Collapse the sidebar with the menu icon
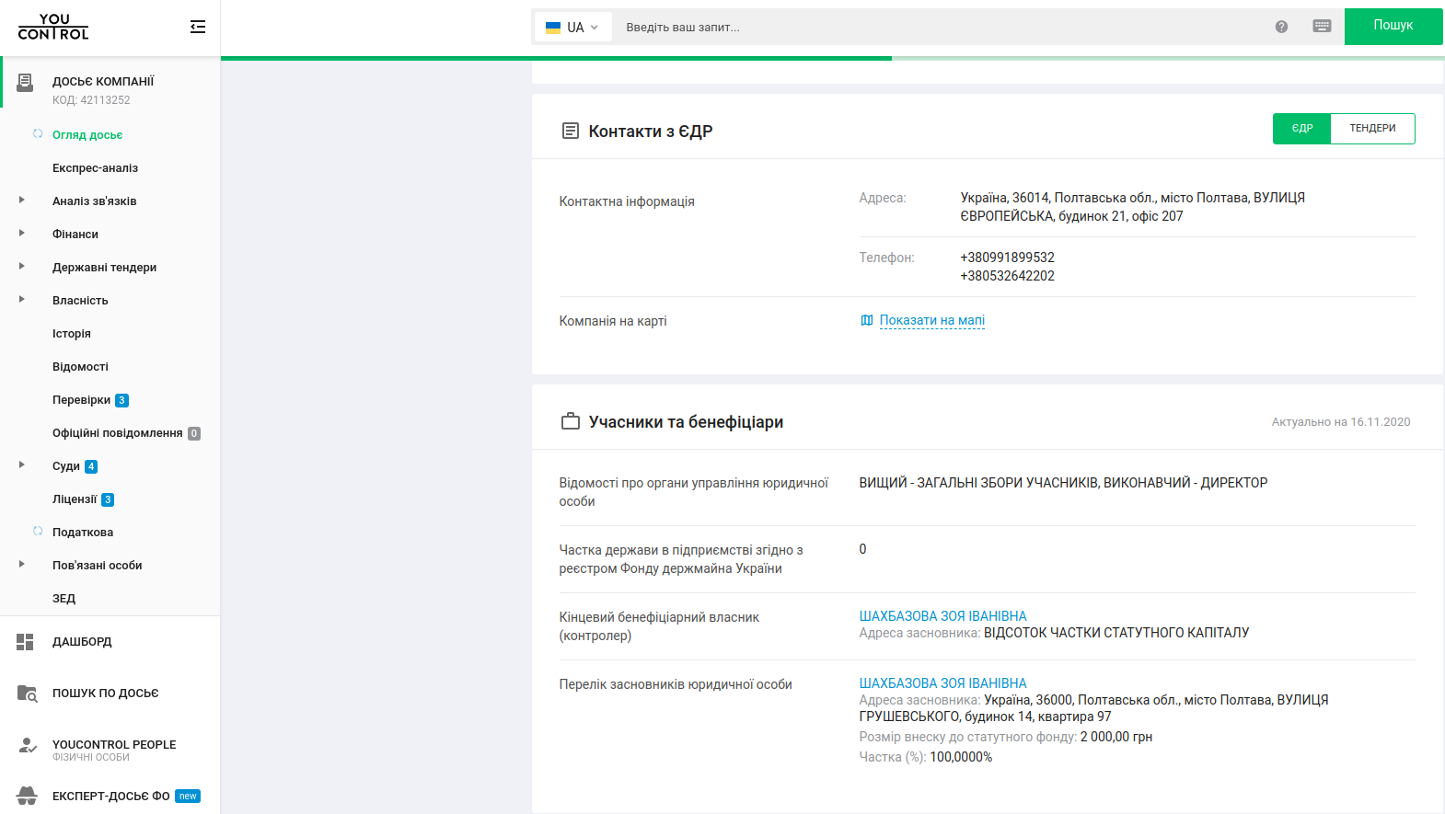1445x814 pixels. [x=197, y=27]
